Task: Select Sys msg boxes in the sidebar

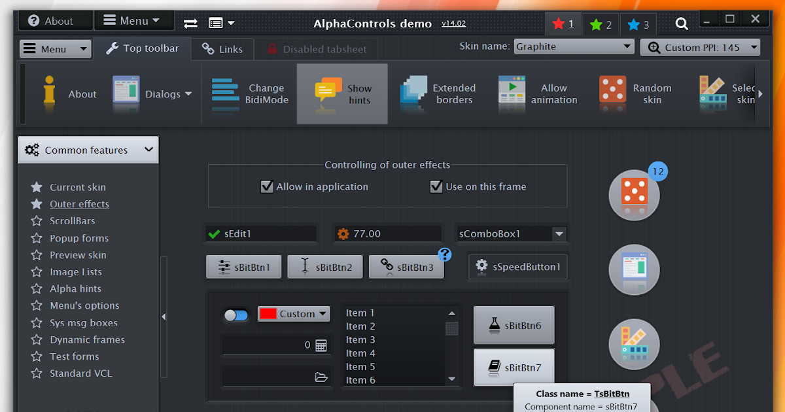Action: [84, 322]
